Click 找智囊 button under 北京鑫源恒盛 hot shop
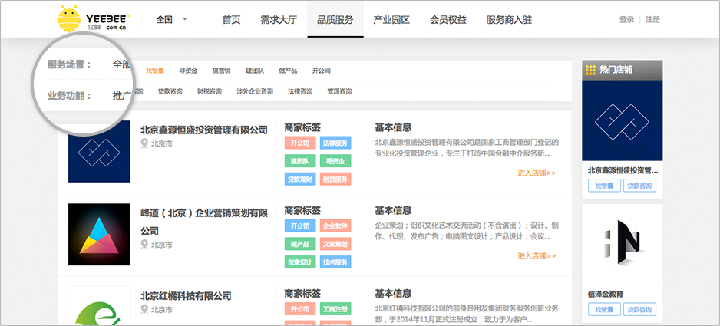 [x=604, y=186]
